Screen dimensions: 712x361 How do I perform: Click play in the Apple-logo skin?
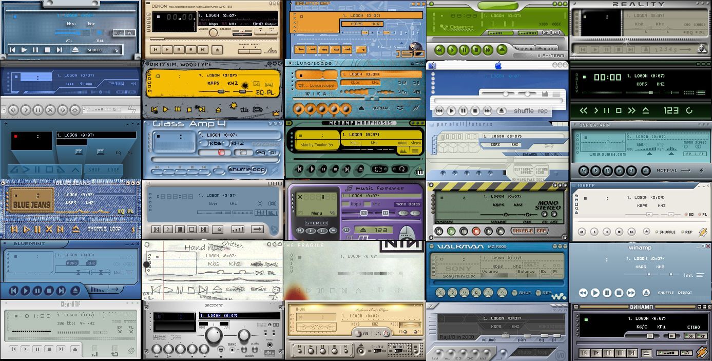coord(451,111)
